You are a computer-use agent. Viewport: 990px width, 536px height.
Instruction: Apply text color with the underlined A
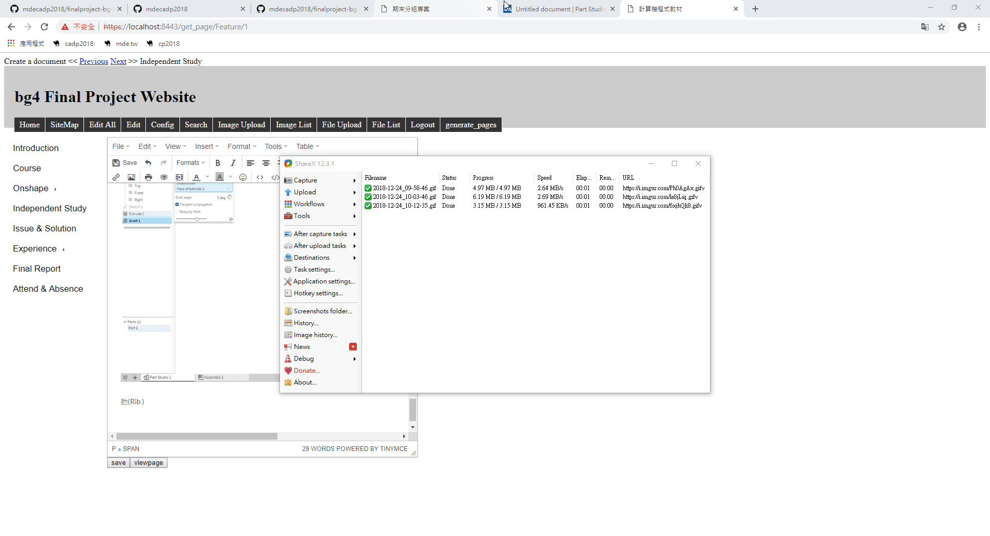(x=196, y=177)
